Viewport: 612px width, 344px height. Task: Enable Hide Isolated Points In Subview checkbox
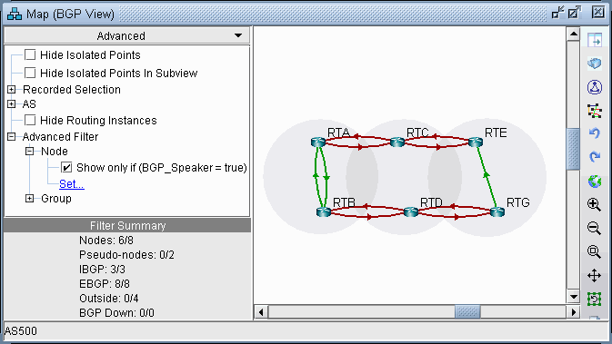point(30,73)
